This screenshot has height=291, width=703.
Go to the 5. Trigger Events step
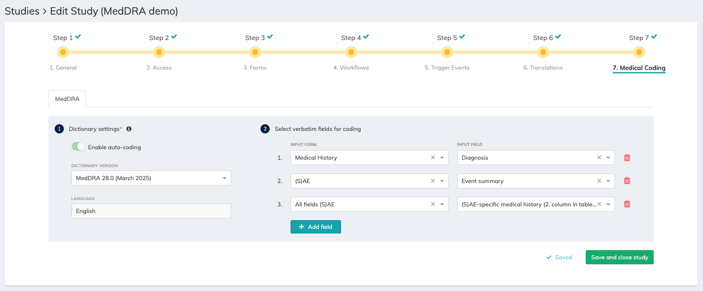pos(447,68)
